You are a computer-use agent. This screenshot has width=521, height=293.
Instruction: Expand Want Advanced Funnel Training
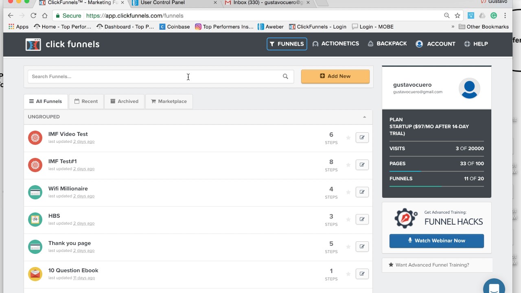437,265
